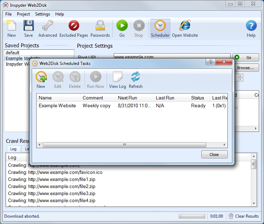Viewport: 264px width, 224px height.
Task: Start crawl with green Go toolbar icon
Action: pos(122,28)
